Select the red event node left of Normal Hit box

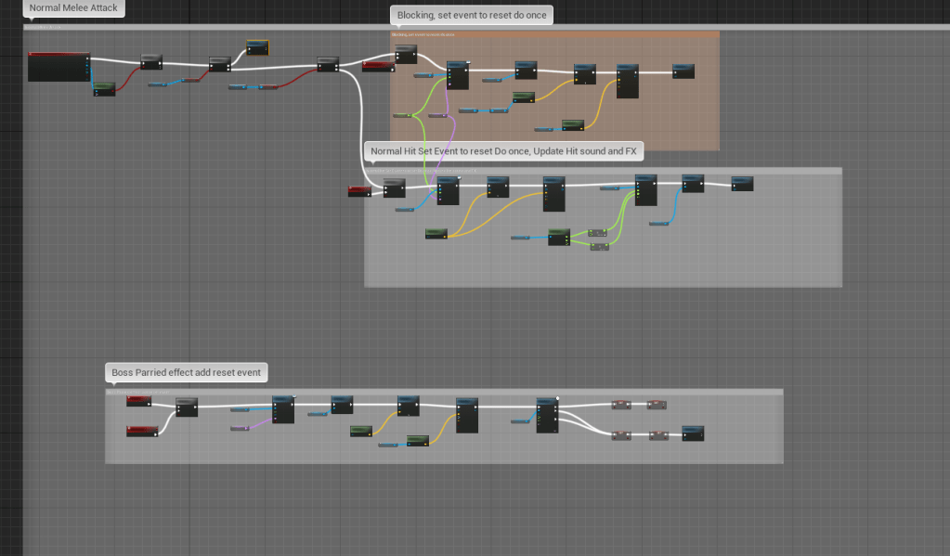[x=359, y=191]
